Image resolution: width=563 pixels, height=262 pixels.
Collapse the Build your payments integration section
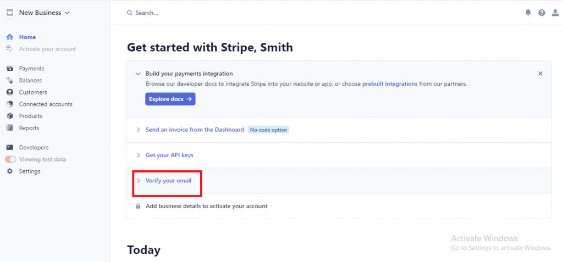[138, 74]
